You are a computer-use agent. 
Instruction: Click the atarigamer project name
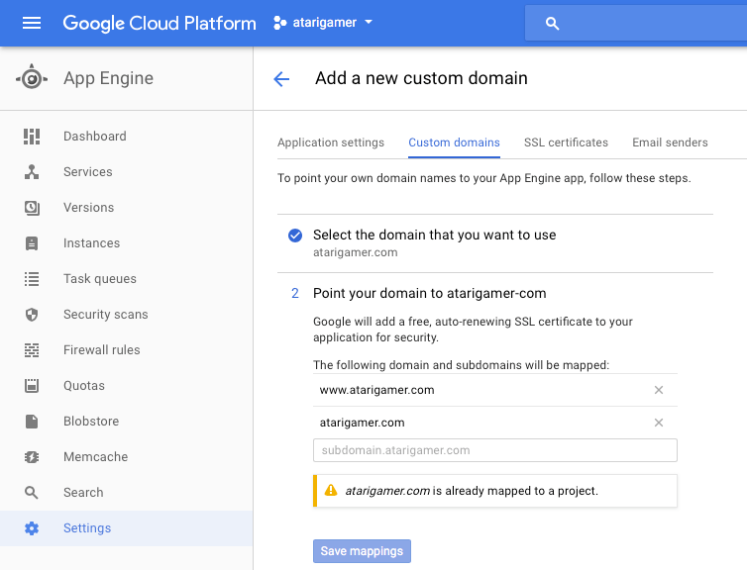click(x=324, y=23)
